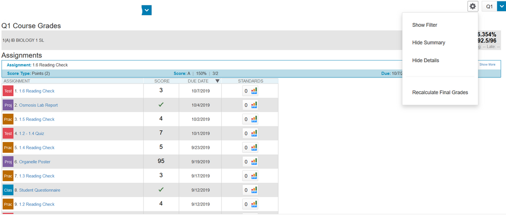Click standards chart icon for Organelle Poster

click(x=254, y=162)
